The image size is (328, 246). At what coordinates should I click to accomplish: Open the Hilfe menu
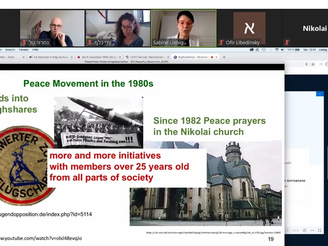(x=35, y=50)
